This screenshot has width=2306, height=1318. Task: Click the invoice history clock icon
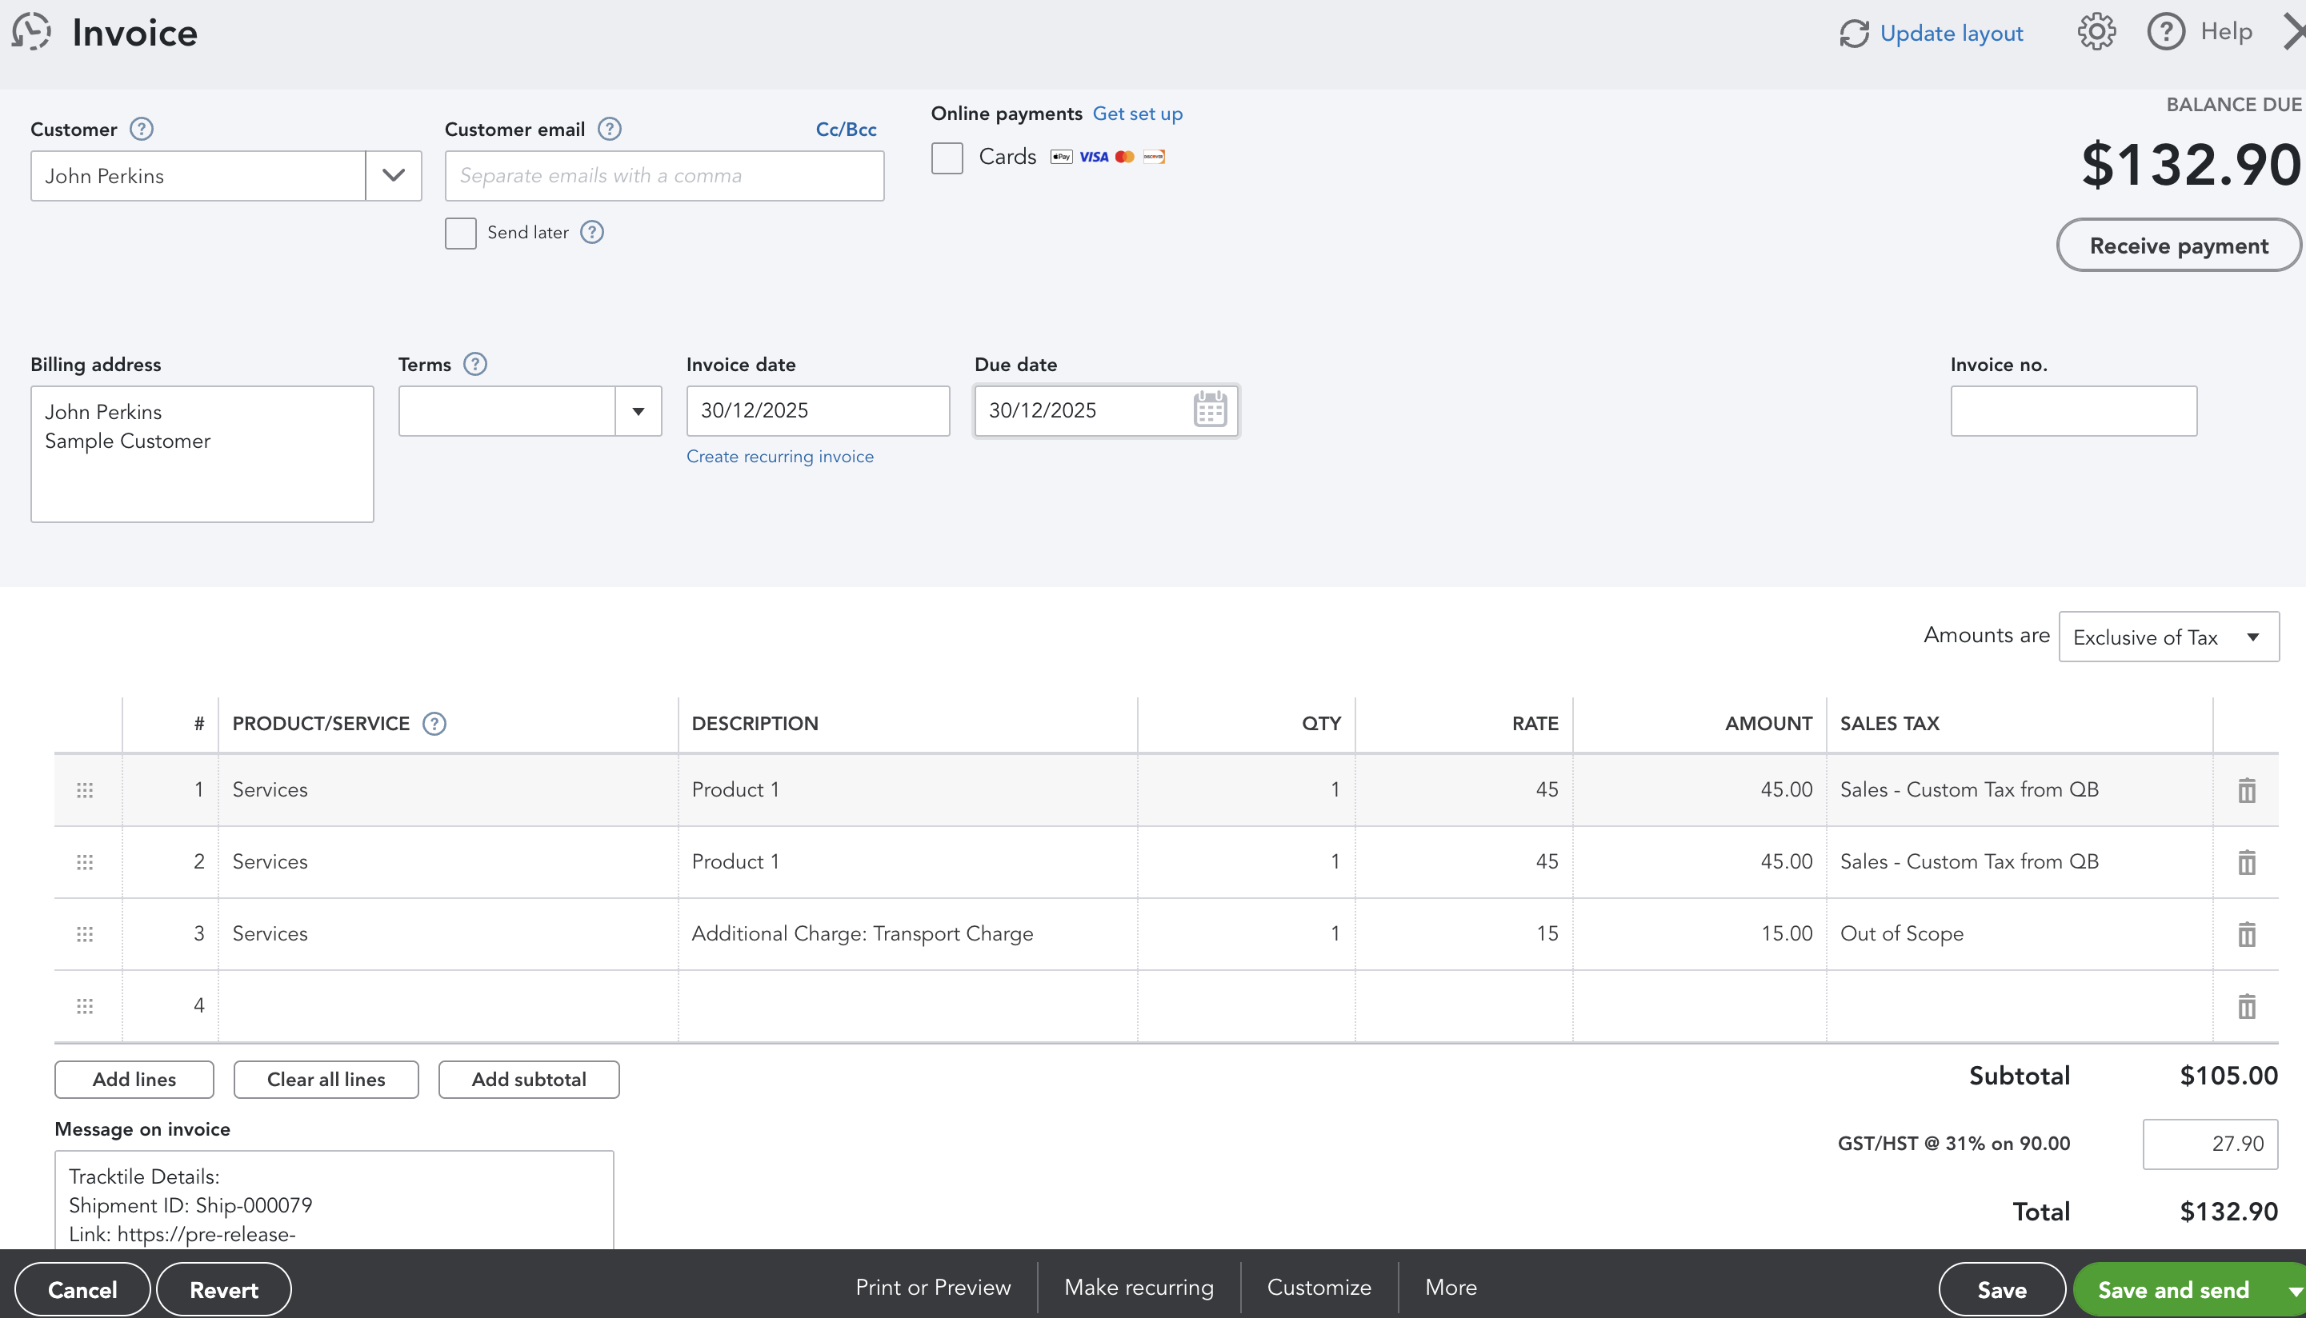[32, 32]
